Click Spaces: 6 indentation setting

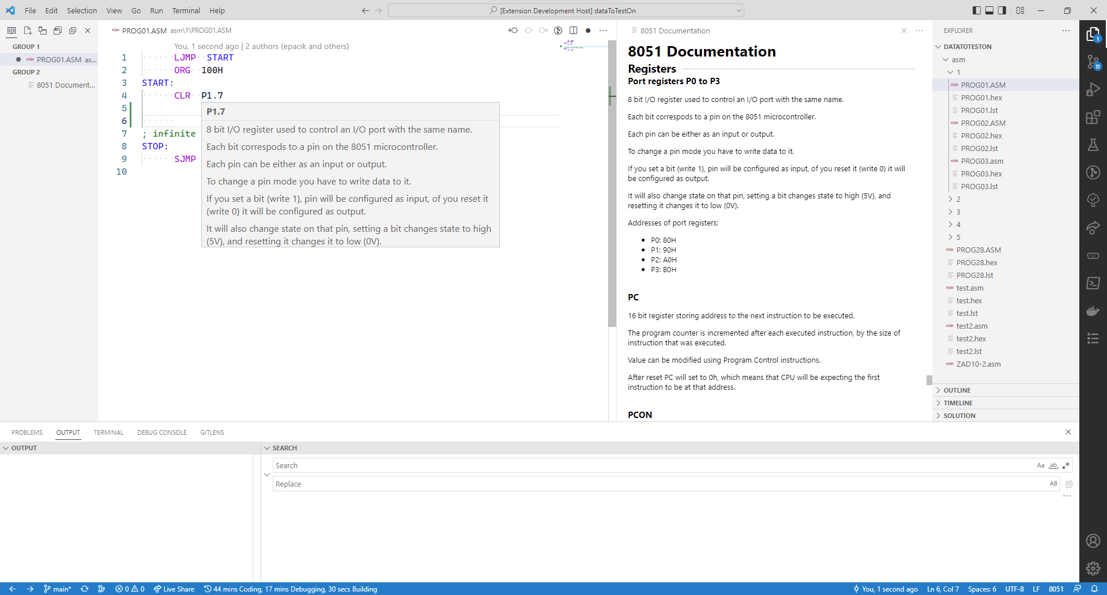click(x=982, y=589)
